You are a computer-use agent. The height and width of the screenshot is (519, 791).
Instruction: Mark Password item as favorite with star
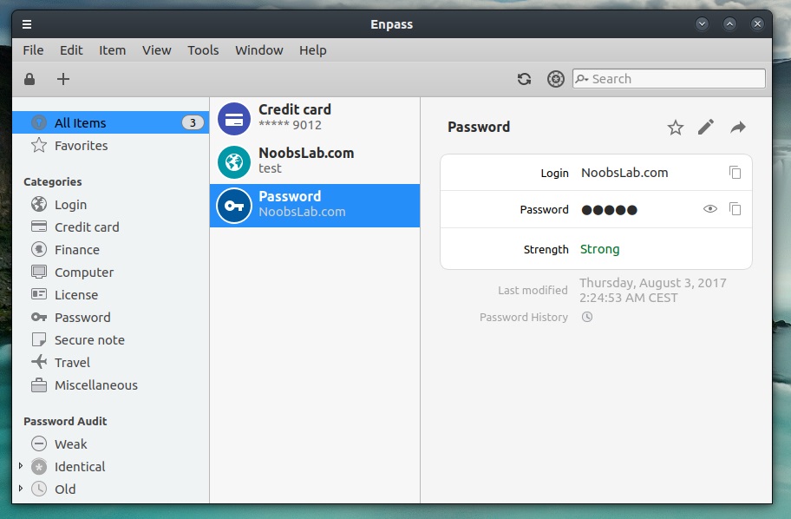[x=676, y=128]
